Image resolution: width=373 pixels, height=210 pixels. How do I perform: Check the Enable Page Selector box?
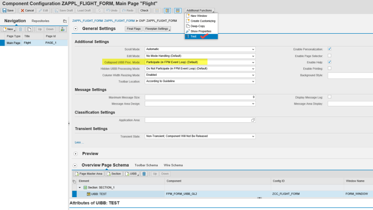click(x=329, y=55)
